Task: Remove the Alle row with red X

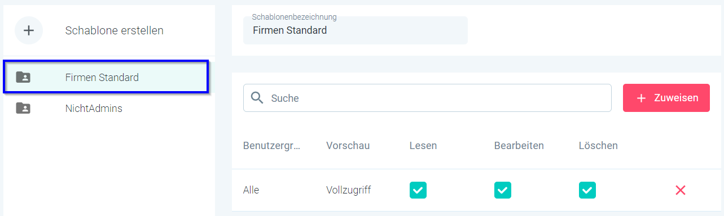Action: point(681,190)
